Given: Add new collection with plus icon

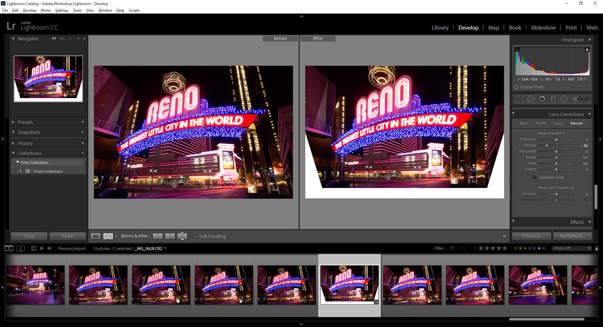Looking at the screenshot, I should point(83,153).
